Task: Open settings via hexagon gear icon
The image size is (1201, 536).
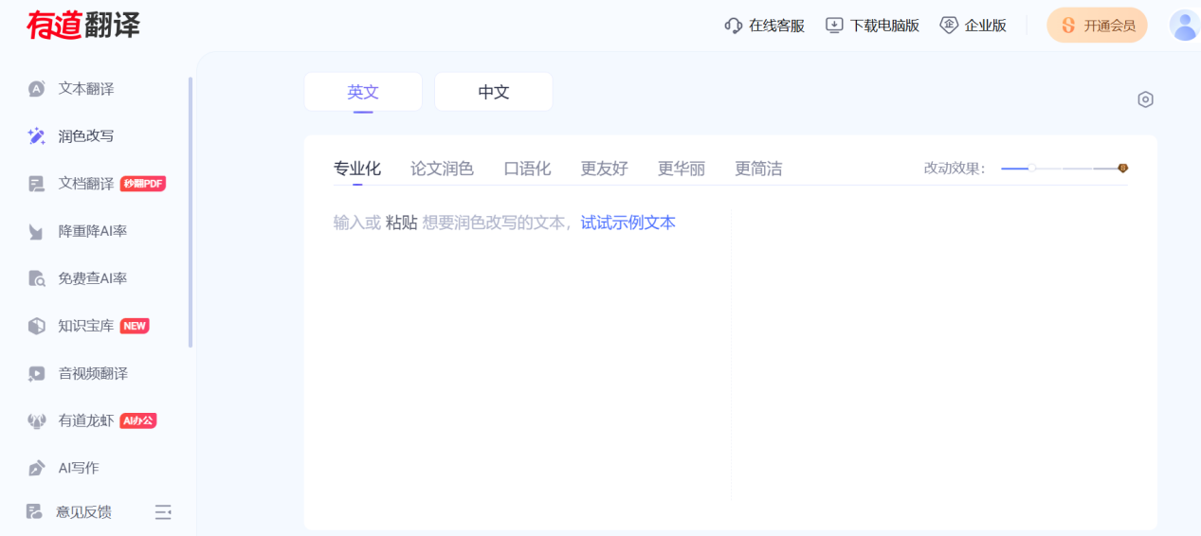Action: tap(1145, 99)
